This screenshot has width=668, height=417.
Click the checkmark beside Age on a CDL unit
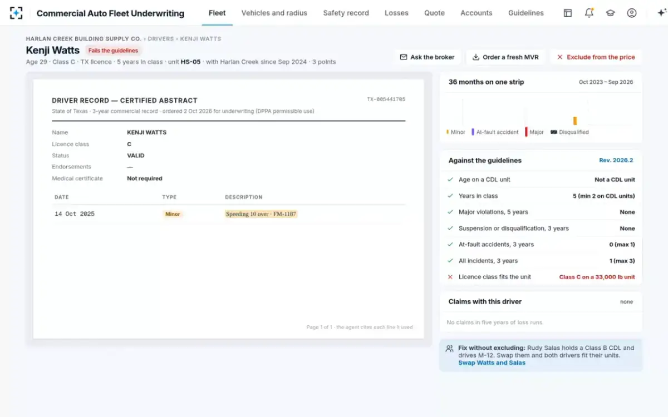tap(450, 180)
